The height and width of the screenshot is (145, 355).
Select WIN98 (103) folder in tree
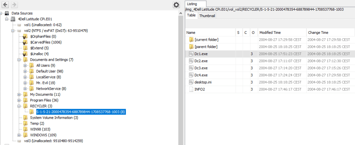coord(40,129)
